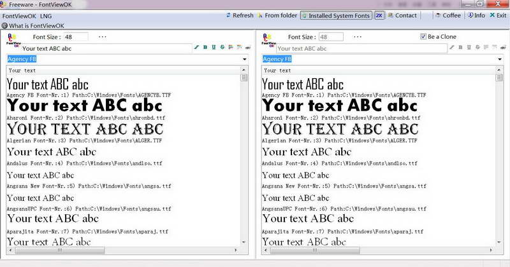510x267 pixels.
Task: Click the Refresh toolbar button
Action: pos(240,15)
